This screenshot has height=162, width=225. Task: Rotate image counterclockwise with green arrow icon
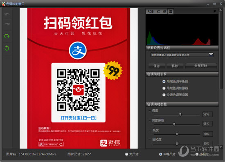tap(7, 48)
